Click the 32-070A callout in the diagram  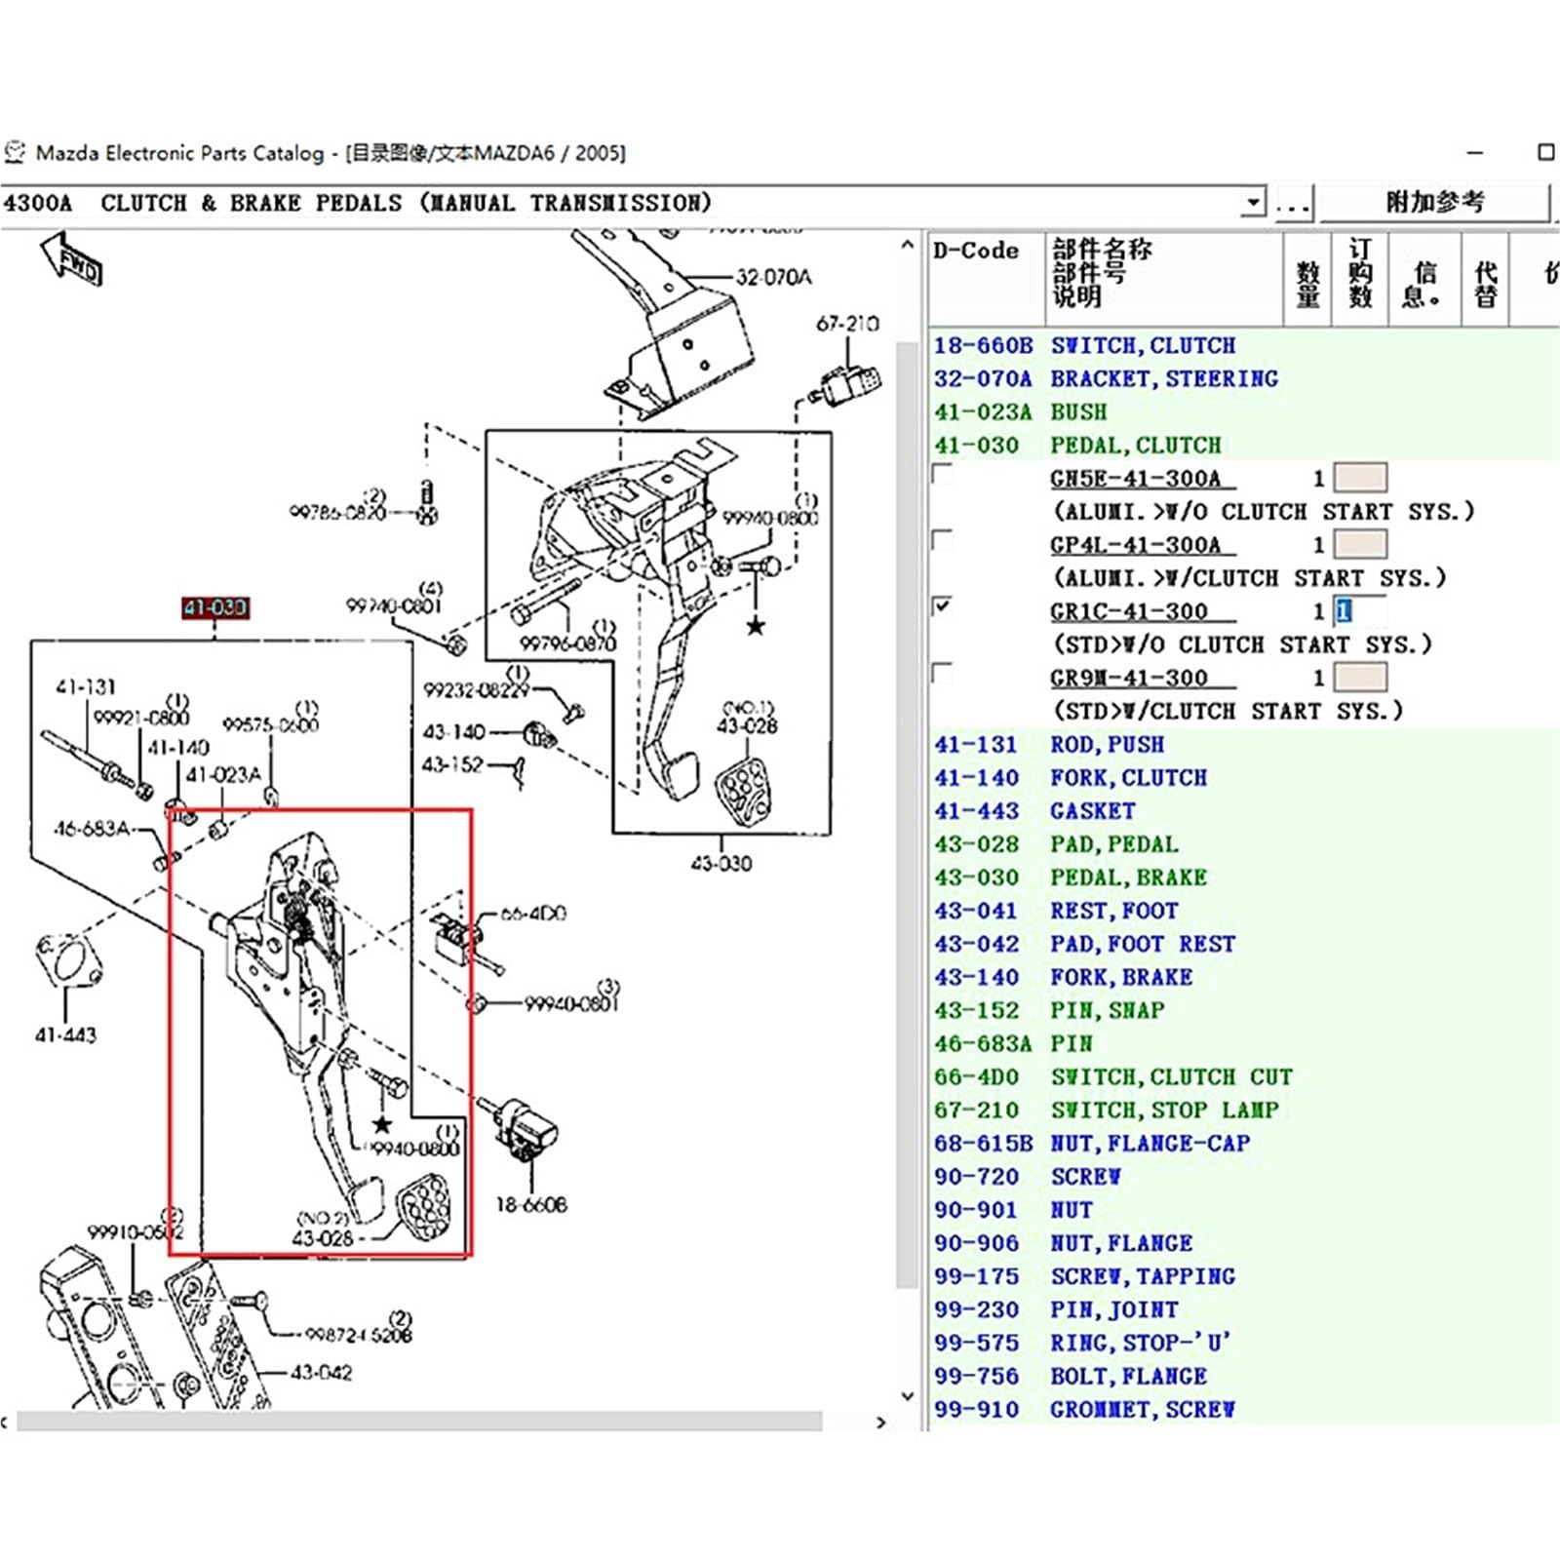point(773,277)
